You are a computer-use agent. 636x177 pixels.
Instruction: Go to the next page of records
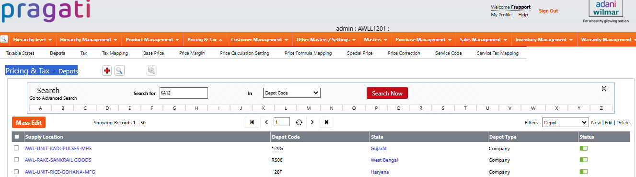pos(312,122)
